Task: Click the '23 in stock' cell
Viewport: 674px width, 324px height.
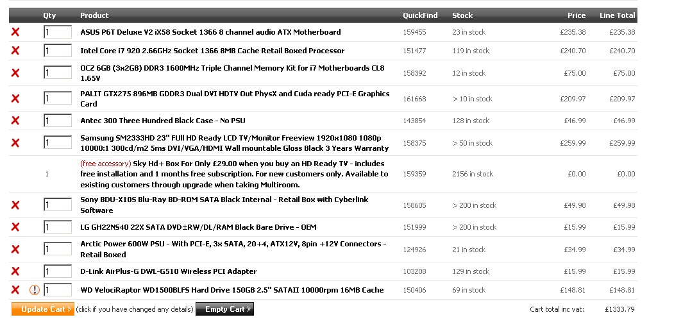Action: point(469,32)
